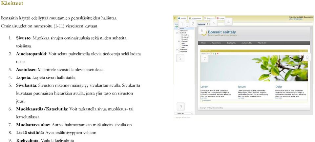315x142 pixels.
Task: Click the Bonsait logo icon in the admin toolbar
Action: [175, 18]
